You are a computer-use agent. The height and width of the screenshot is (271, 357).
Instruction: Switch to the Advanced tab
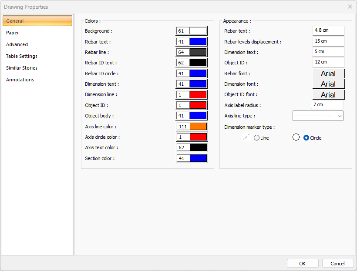[x=17, y=44]
